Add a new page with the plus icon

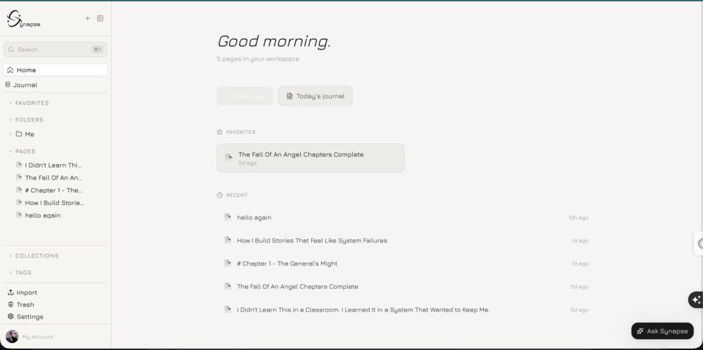click(x=87, y=19)
